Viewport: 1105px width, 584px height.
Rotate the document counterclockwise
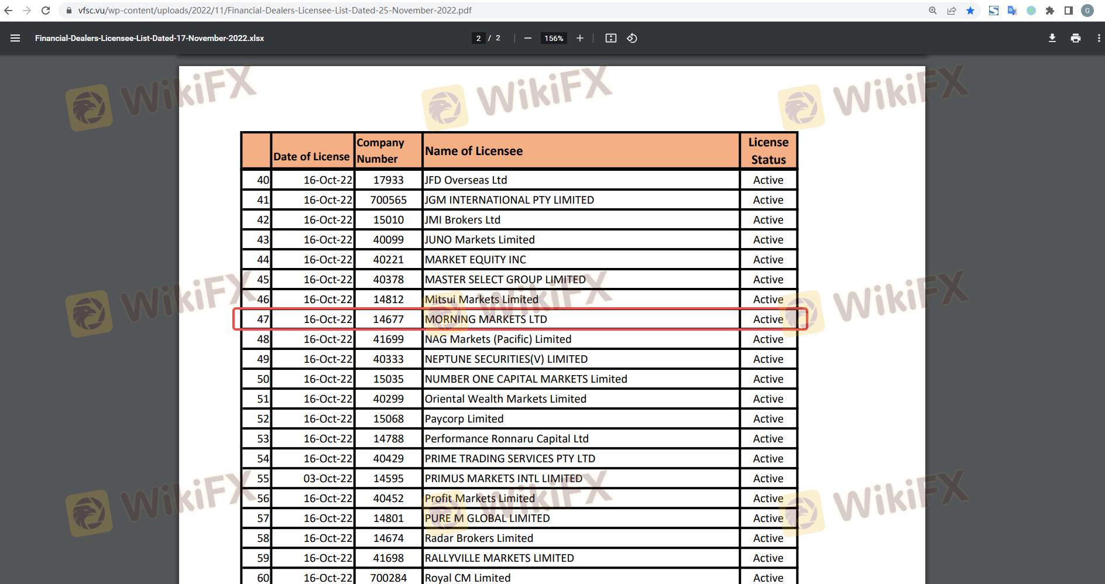pyautogui.click(x=632, y=38)
